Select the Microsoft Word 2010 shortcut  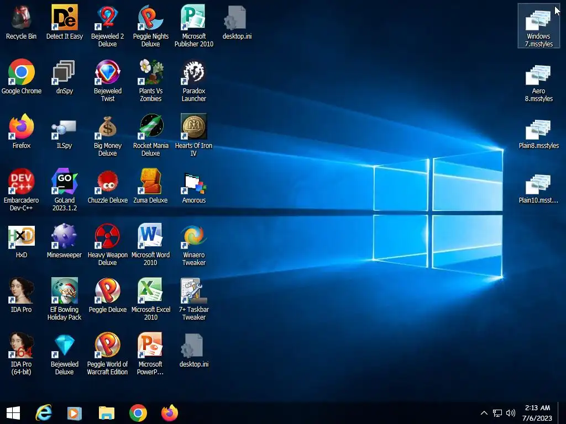150,245
